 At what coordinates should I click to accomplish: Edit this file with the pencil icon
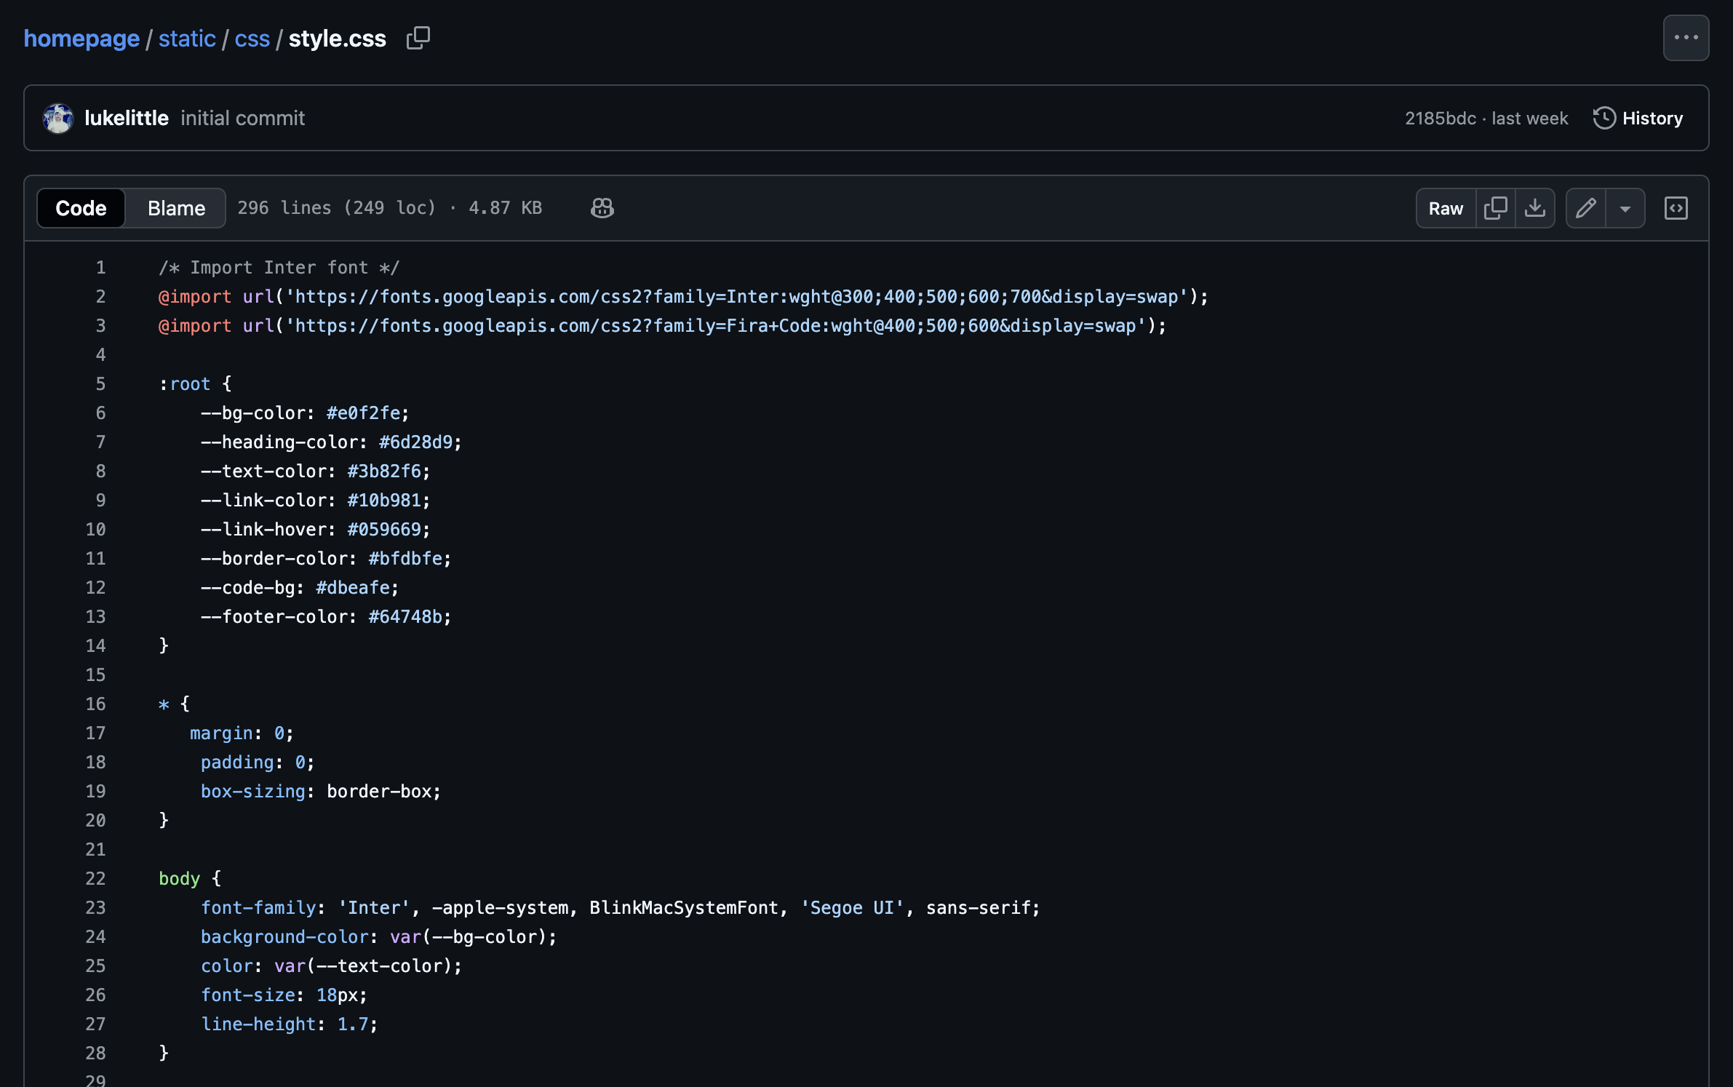click(x=1585, y=208)
